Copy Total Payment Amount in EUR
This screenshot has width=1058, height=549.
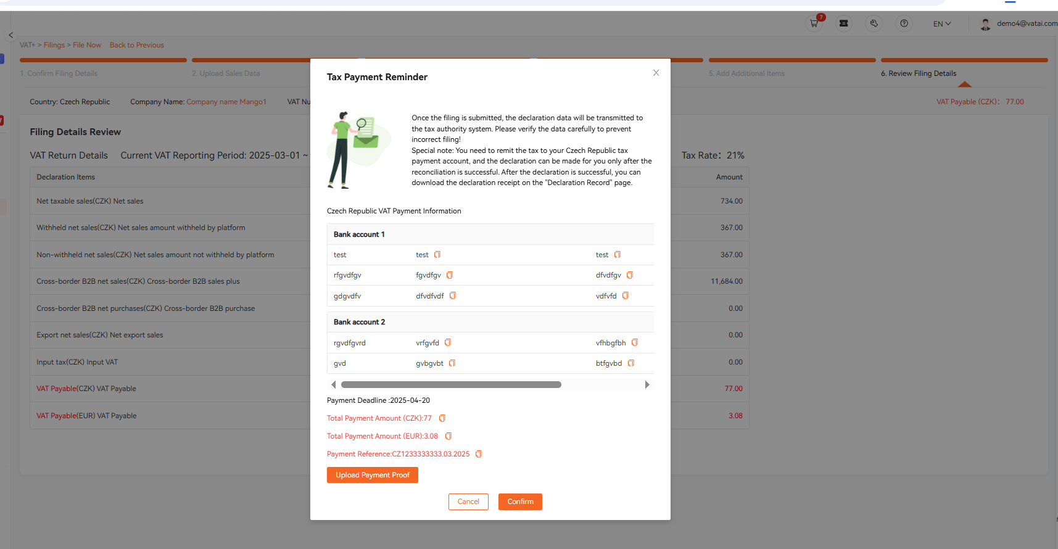pos(448,436)
